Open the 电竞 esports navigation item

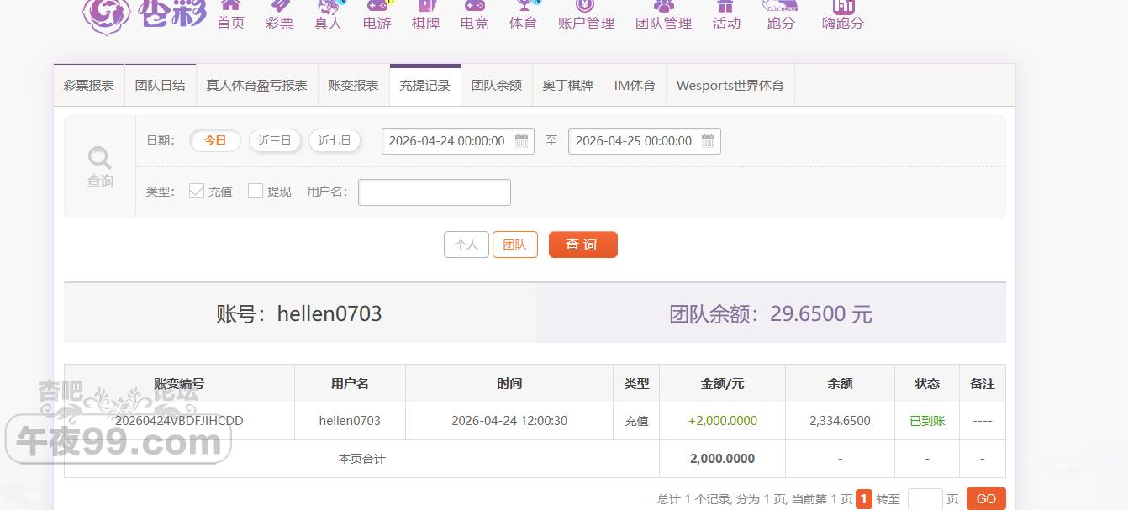click(474, 17)
